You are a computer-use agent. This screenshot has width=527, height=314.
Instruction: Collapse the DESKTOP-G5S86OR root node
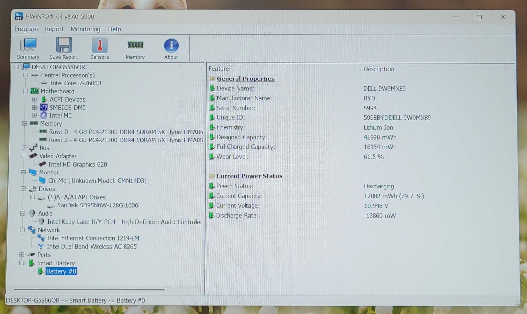(x=16, y=67)
